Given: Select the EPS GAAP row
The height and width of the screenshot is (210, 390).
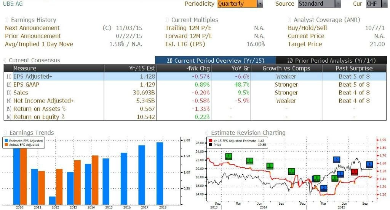Looking at the screenshot, I should pos(195,85).
